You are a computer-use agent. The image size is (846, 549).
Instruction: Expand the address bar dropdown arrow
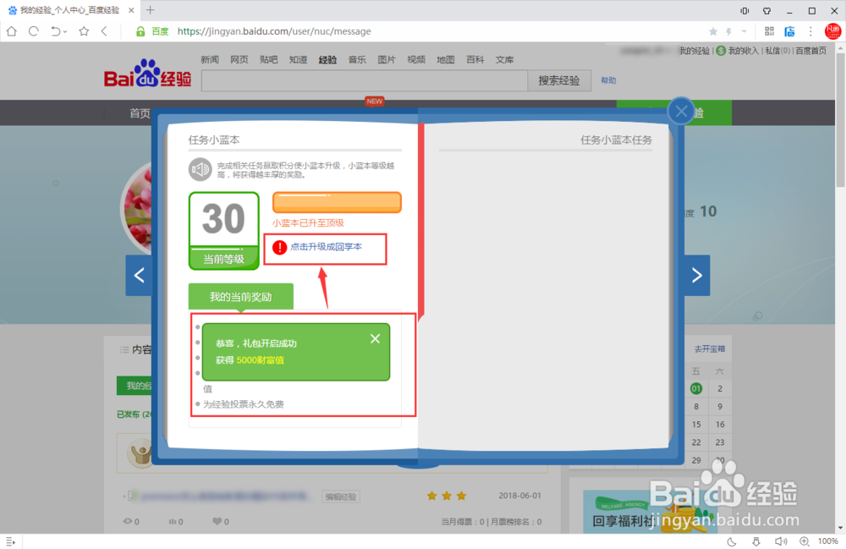[744, 31]
